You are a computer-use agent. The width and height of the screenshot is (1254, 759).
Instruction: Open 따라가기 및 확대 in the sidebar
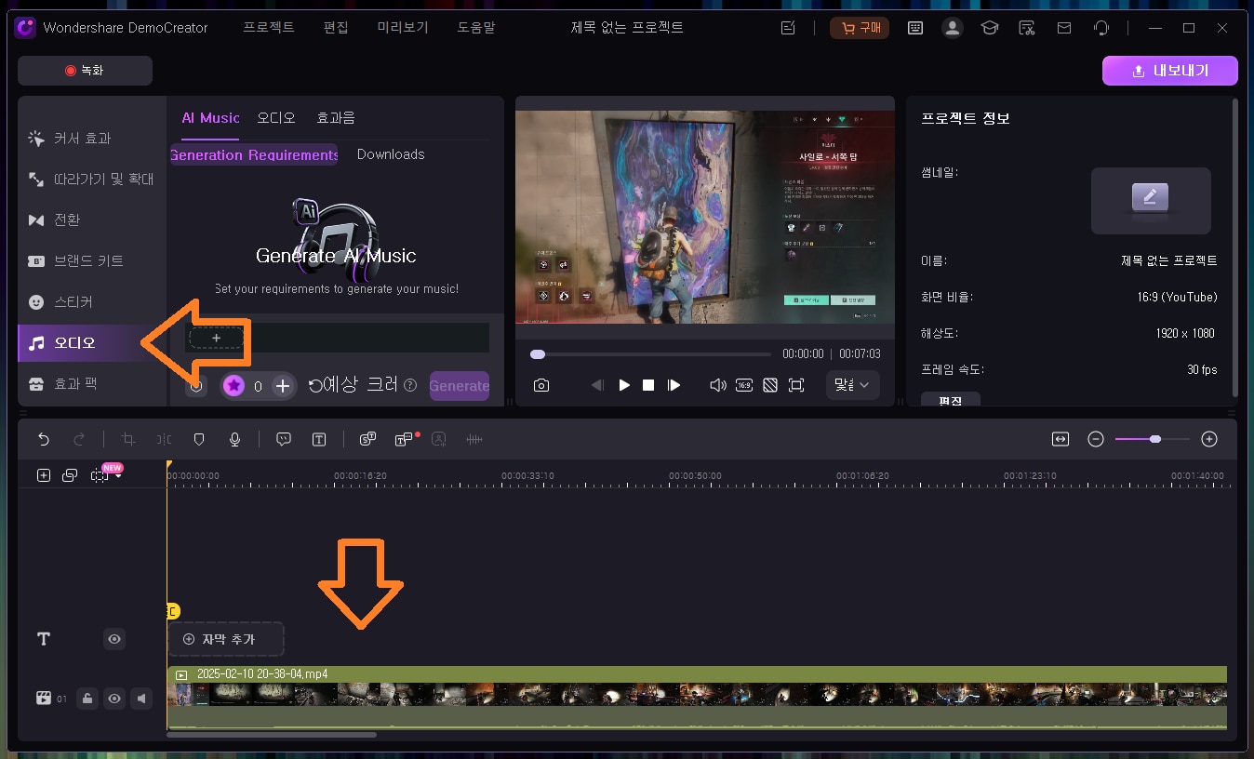[x=92, y=179]
